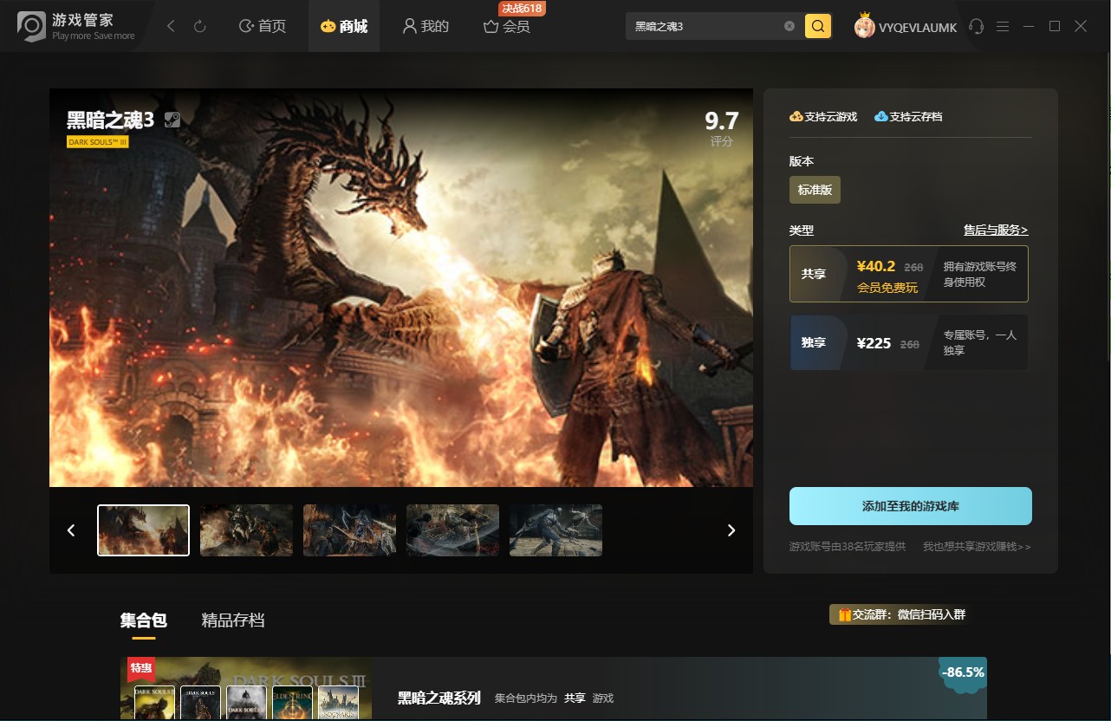Switch to the 精品存档 tab

[233, 620]
